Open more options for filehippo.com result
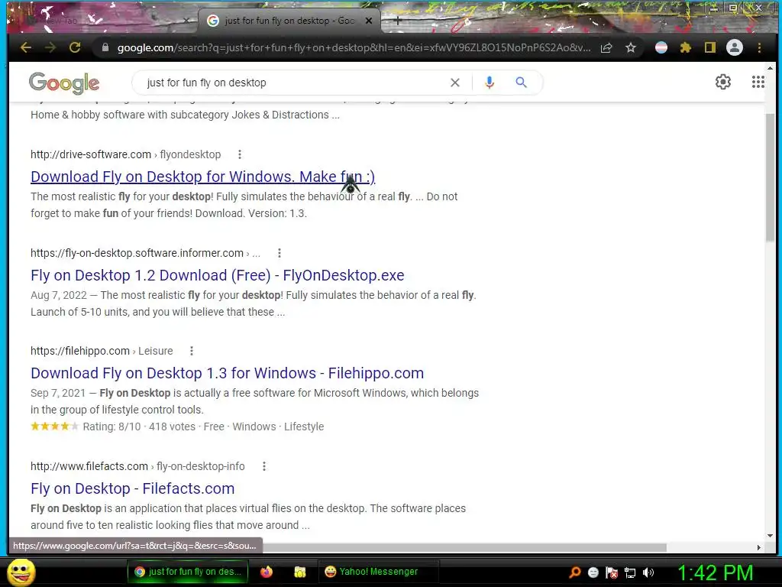The image size is (782, 587). tap(192, 351)
